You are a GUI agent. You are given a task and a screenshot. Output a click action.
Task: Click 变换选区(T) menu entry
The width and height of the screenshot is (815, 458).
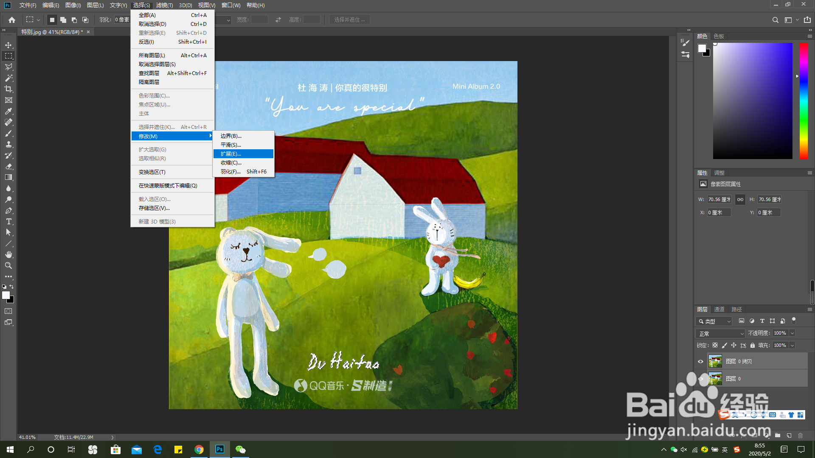pyautogui.click(x=172, y=172)
